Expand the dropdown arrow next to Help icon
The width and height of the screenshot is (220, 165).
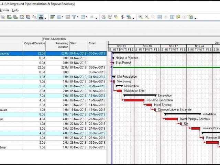tap(195, 18)
